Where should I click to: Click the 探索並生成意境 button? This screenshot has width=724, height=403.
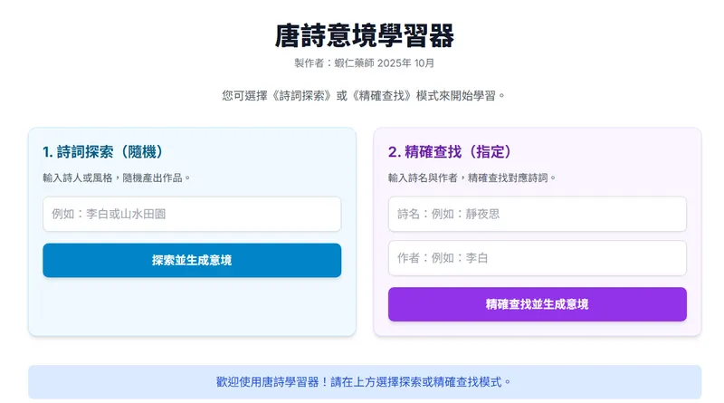[192, 261]
